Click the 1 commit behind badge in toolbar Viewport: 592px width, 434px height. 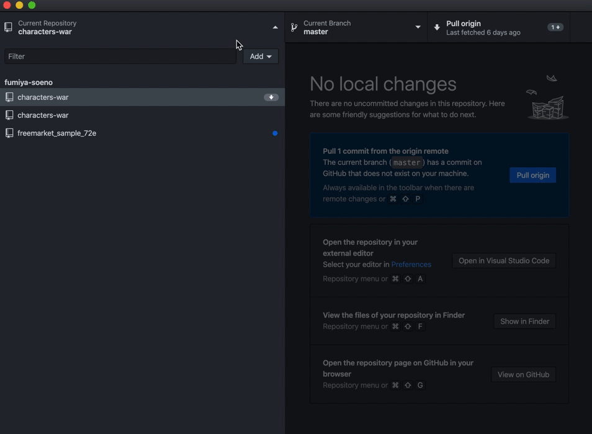pos(555,27)
